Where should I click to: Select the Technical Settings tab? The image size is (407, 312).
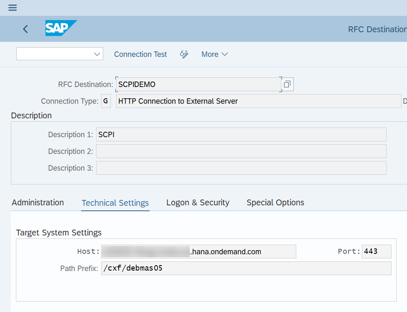pos(115,203)
